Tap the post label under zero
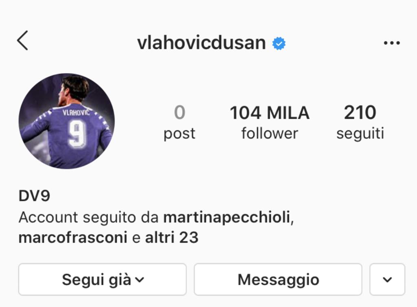417x307 pixels. 179,134
